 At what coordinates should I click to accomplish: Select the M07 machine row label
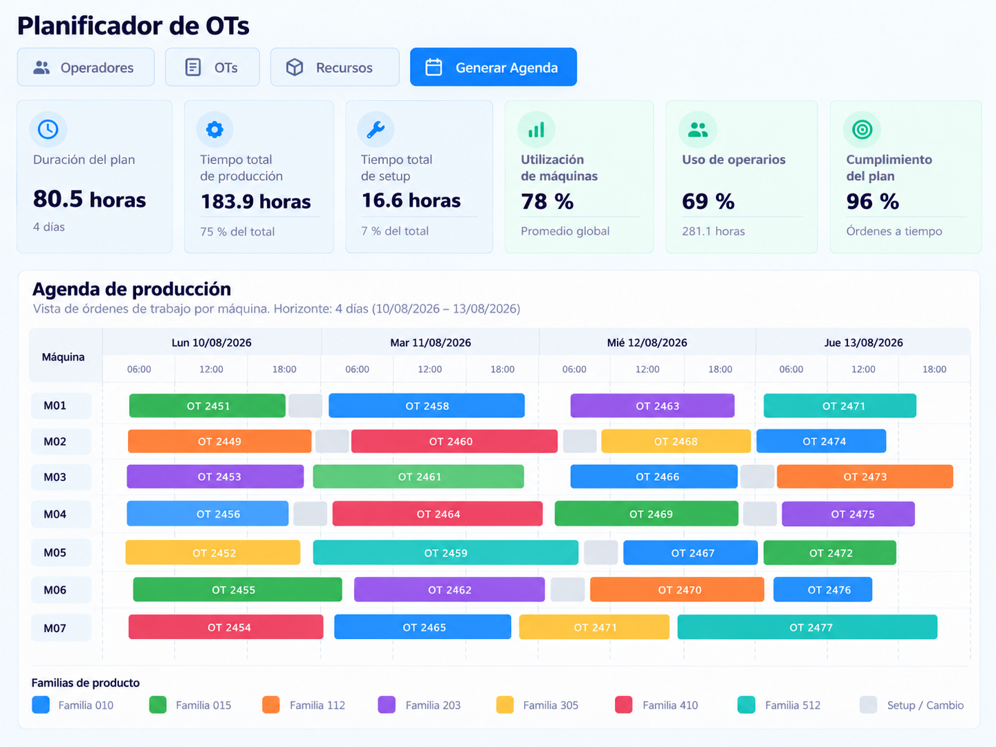click(61, 627)
